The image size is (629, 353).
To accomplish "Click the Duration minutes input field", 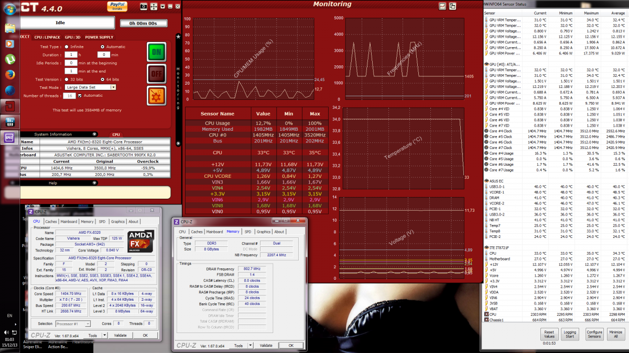I will 104,54.
